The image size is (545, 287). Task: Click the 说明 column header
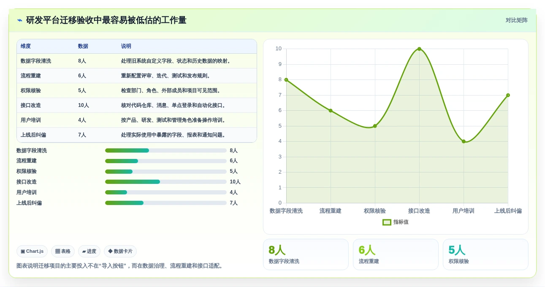coord(126,46)
